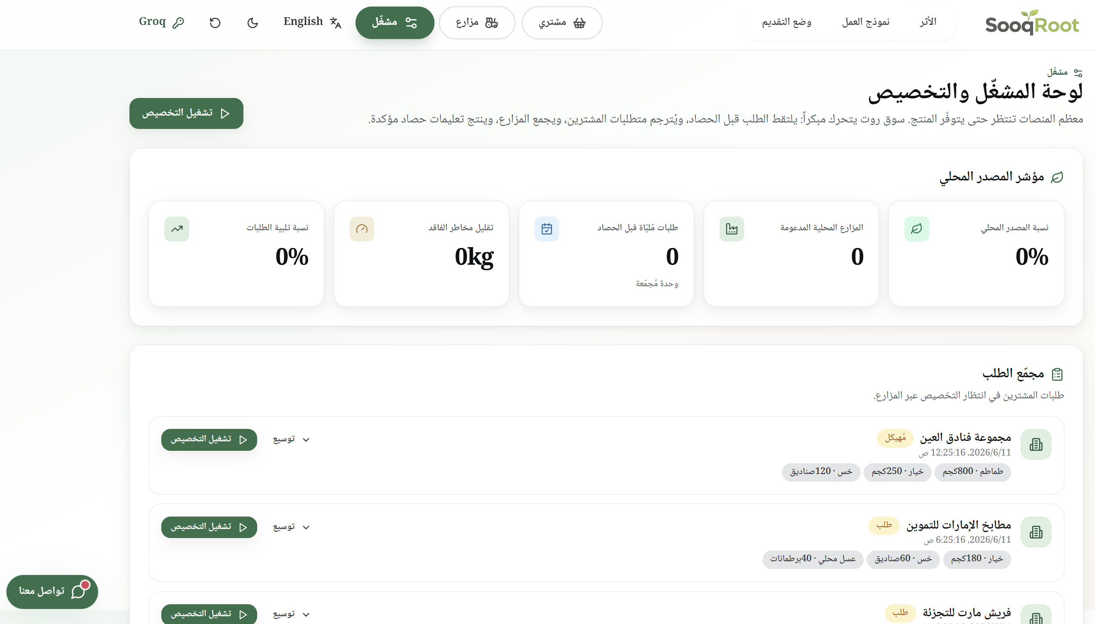Click the عسل محلي · 40برطمانات chip
Viewport: 1095px width, 624px height.
point(813,559)
